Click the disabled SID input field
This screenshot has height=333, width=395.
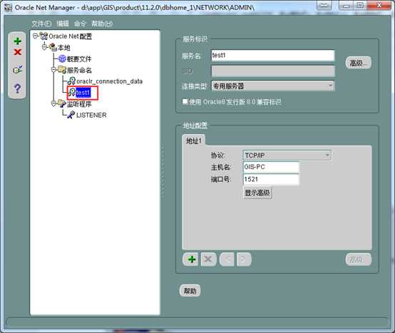point(273,71)
